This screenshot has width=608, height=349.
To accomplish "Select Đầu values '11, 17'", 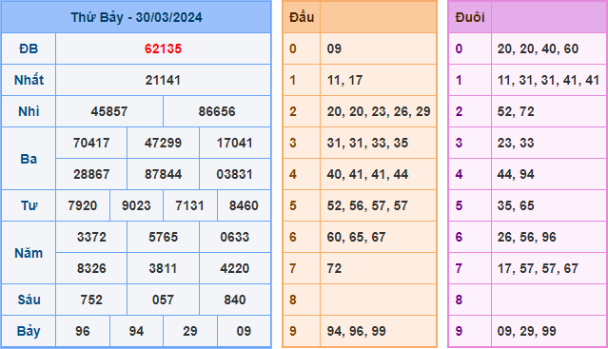I will click(x=344, y=80).
